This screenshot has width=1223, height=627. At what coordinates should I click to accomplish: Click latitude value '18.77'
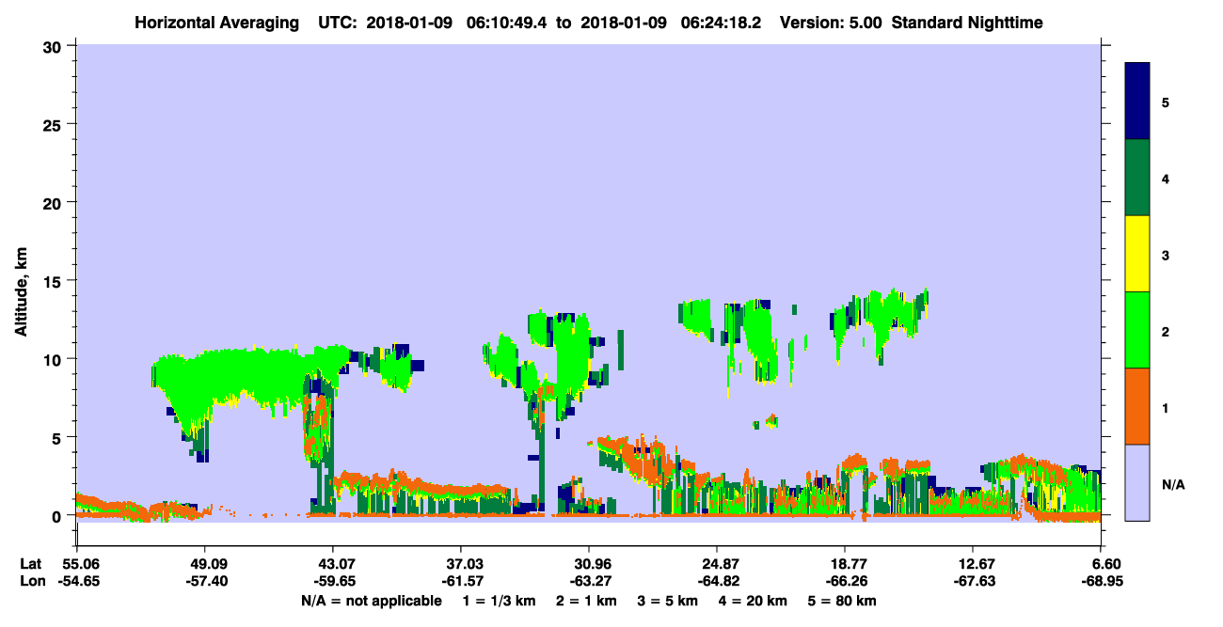[x=845, y=563]
